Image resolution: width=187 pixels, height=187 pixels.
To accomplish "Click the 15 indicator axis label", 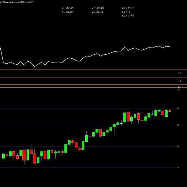I will click(180, 73).
